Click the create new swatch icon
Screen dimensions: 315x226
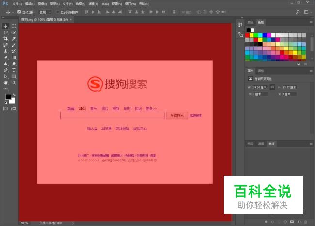pos(299,64)
